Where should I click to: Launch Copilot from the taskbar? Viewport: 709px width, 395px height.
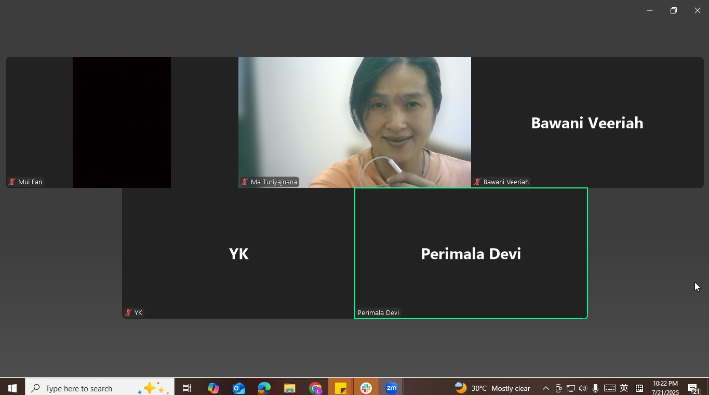pyautogui.click(x=213, y=388)
